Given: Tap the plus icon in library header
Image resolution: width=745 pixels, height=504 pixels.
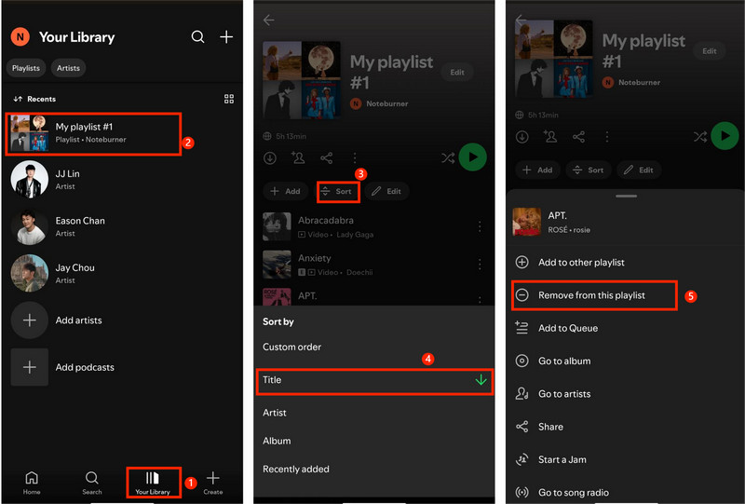Looking at the screenshot, I should (226, 36).
